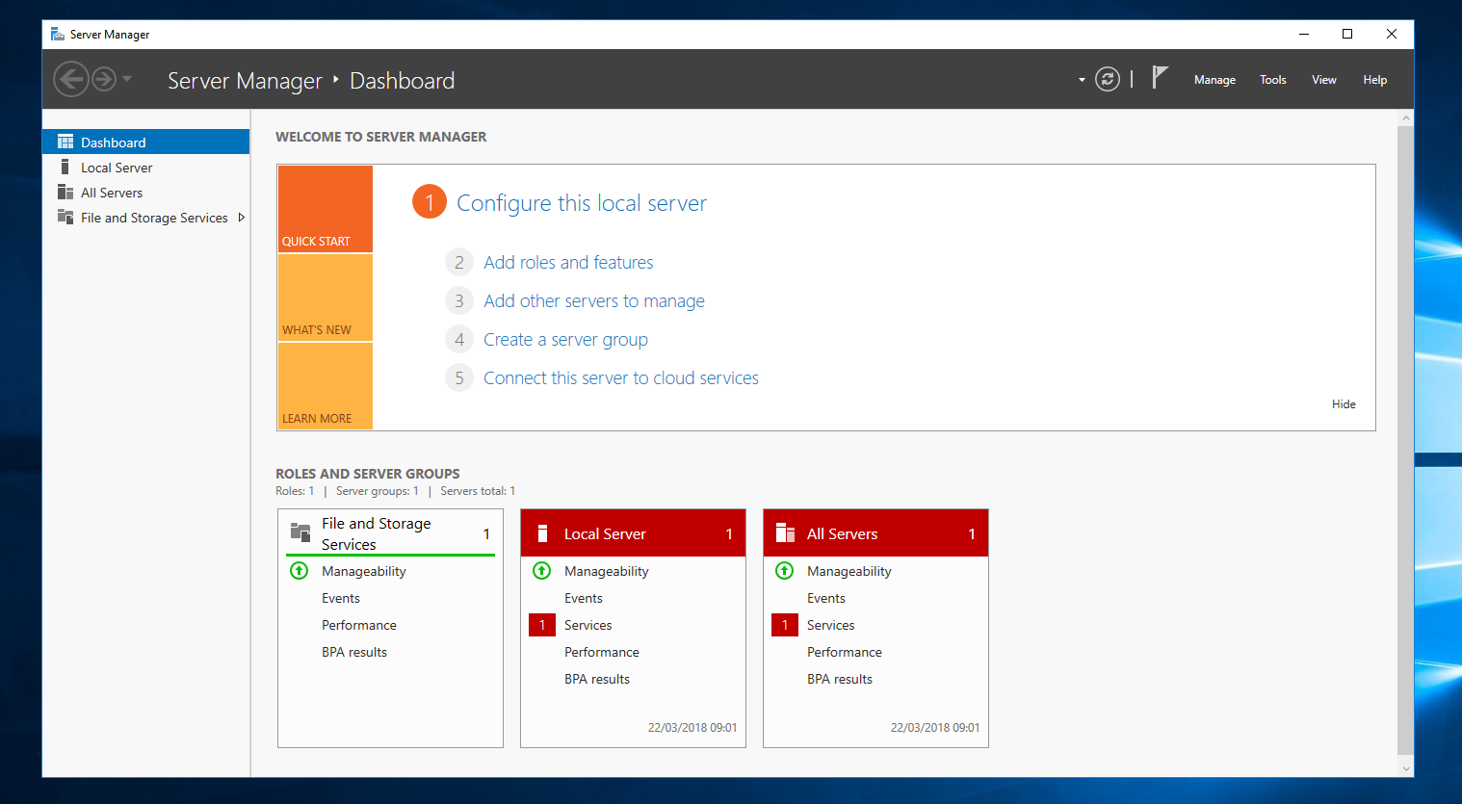This screenshot has height=804, width=1462.
Task: Hide the Quick Start welcome panel
Action: pos(1344,403)
